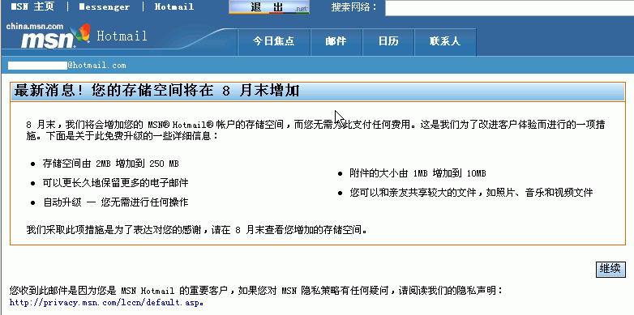Screen dimensions: 634x315
Task: Click the china.msn.com text above logo
Action: (35, 27)
